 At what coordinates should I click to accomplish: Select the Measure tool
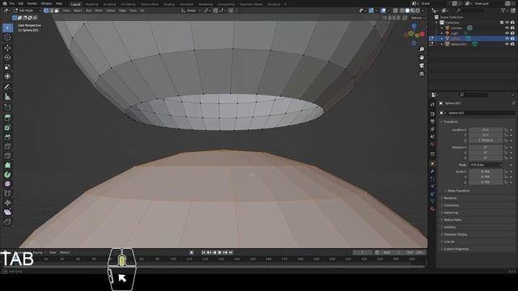tap(7, 97)
